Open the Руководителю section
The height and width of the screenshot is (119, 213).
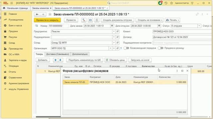coord(16,20)
